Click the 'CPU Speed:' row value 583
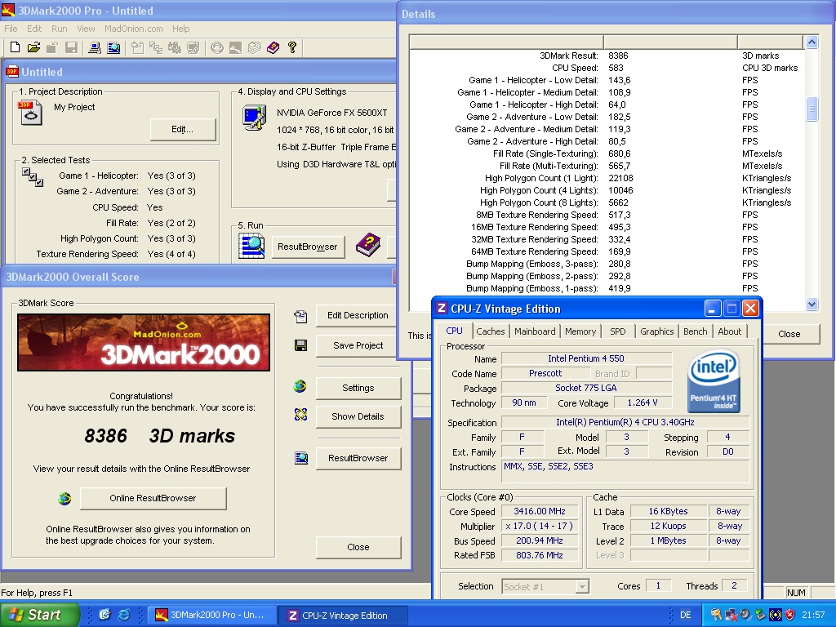 click(x=616, y=68)
